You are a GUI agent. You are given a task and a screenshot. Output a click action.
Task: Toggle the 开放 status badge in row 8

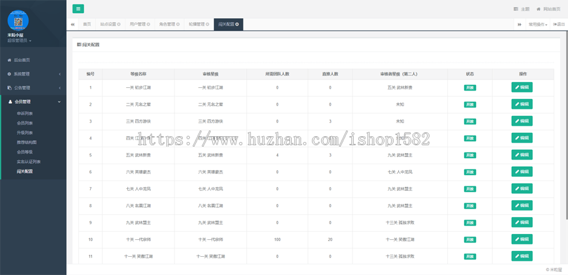pyautogui.click(x=470, y=206)
